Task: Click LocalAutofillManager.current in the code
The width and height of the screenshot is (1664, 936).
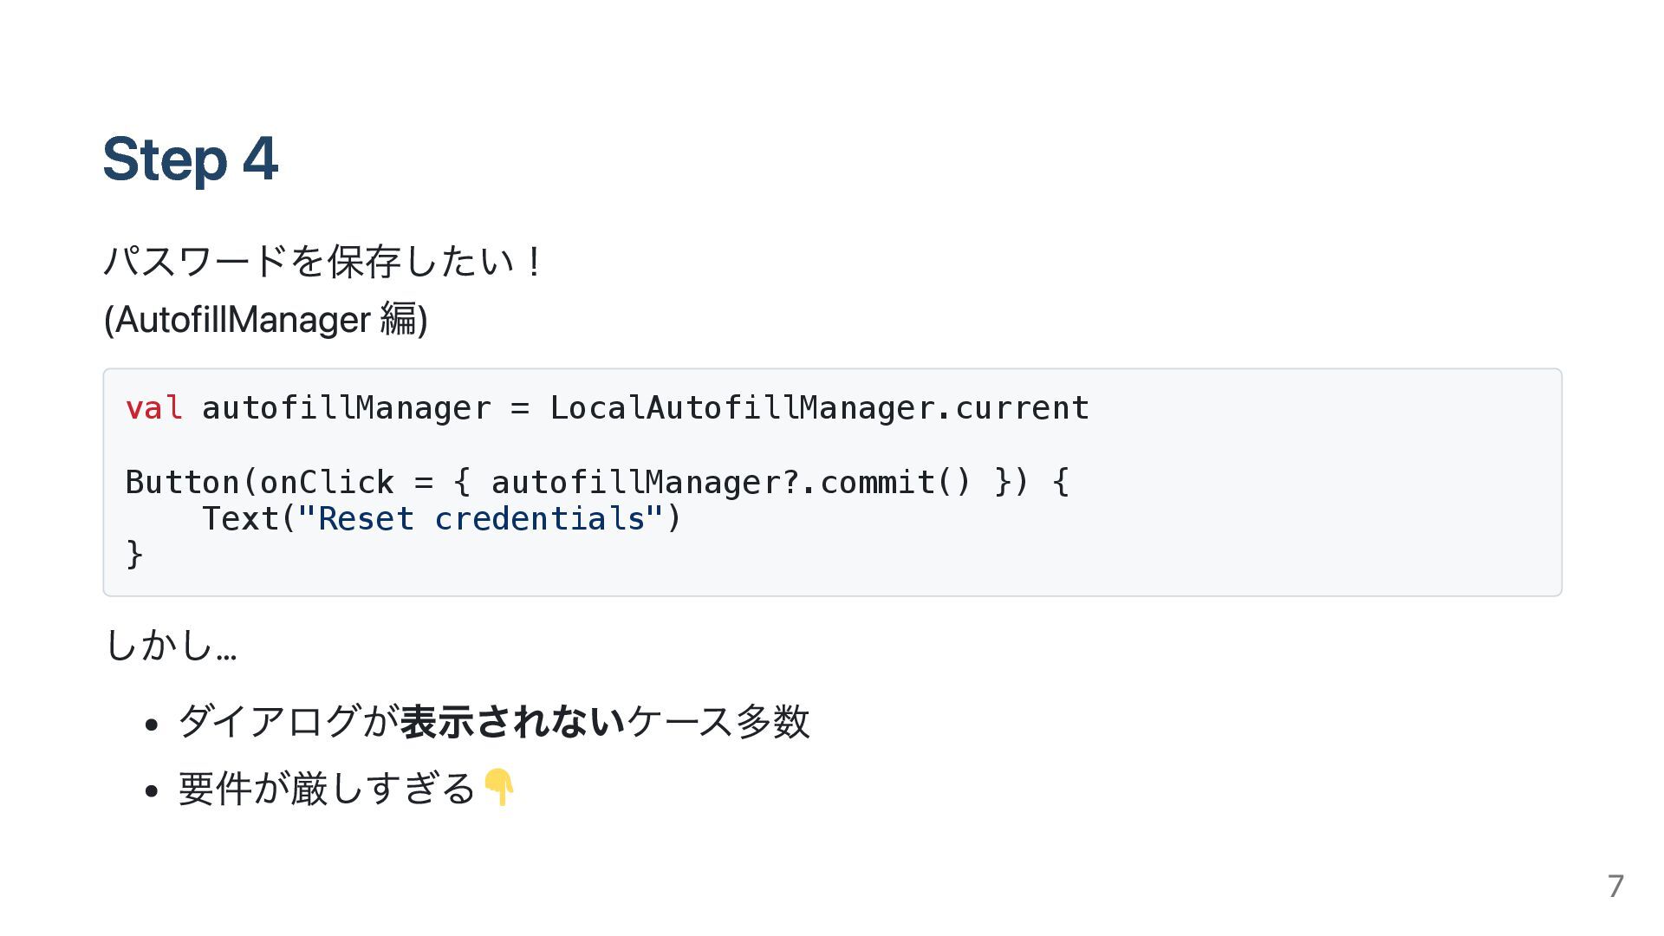Action: click(819, 407)
